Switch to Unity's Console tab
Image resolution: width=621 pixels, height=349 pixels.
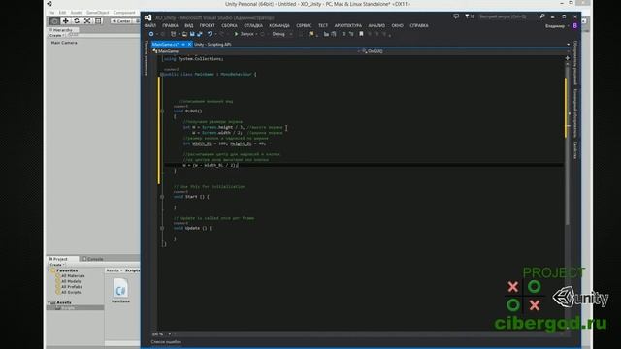[93, 259]
